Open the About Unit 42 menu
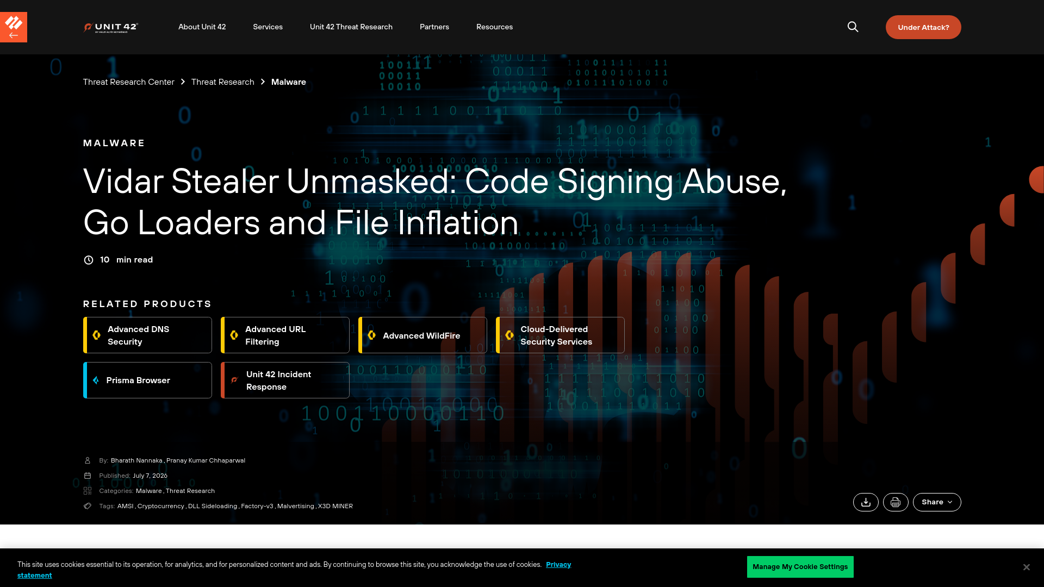Viewport: 1044px width, 587px height. pos(202,27)
